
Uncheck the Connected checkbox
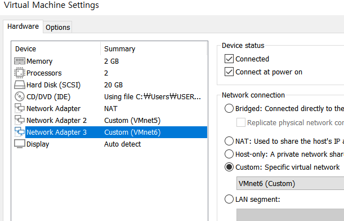click(x=229, y=59)
